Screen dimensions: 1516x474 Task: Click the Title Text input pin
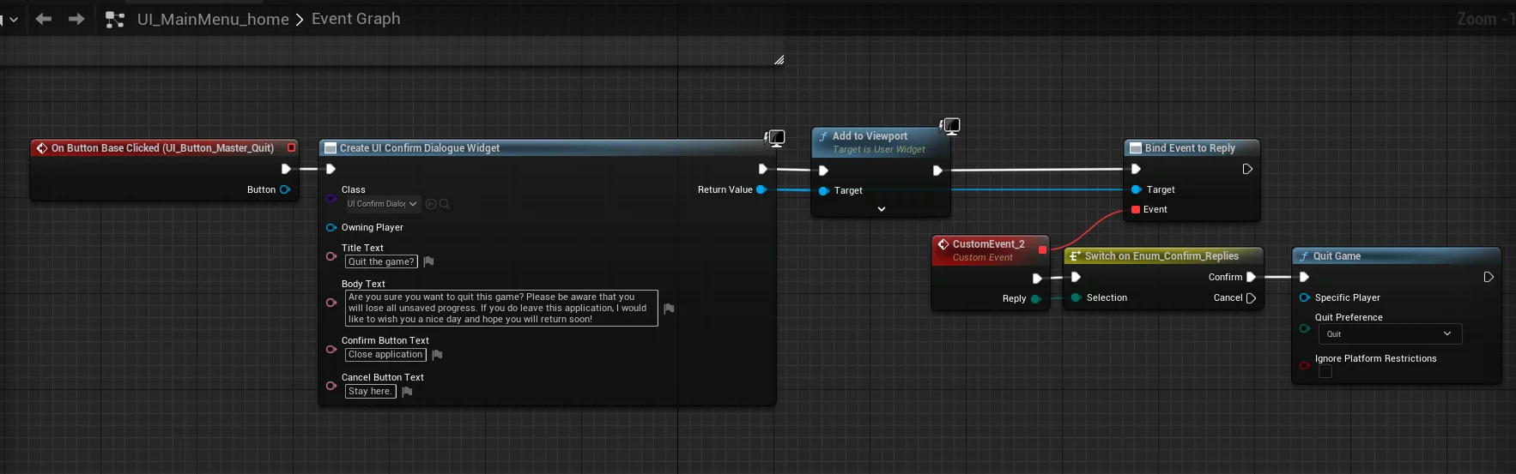click(331, 256)
